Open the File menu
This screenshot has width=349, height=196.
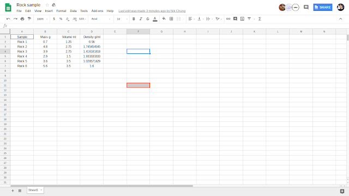click(19, 11)
